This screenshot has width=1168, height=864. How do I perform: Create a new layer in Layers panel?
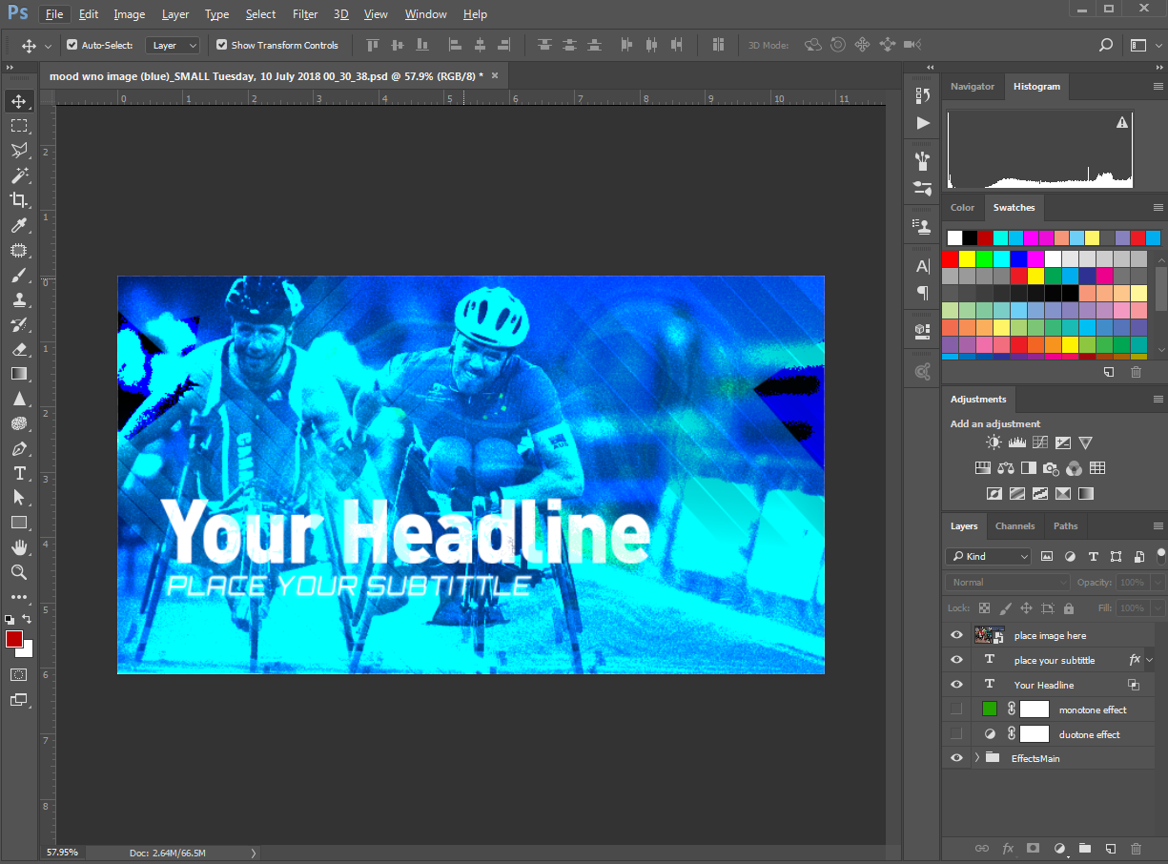[1110, 848]
